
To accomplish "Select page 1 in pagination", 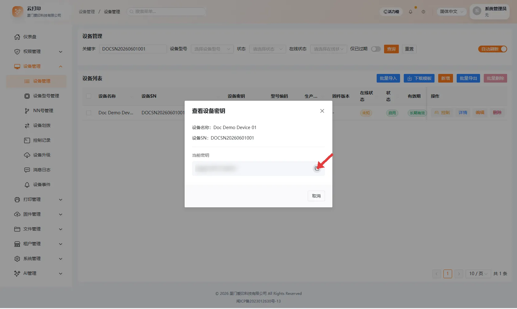I will tap(447, 274).
